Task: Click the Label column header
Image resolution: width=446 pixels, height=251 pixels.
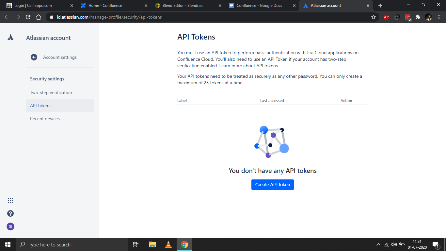Action: coord(182,101)
